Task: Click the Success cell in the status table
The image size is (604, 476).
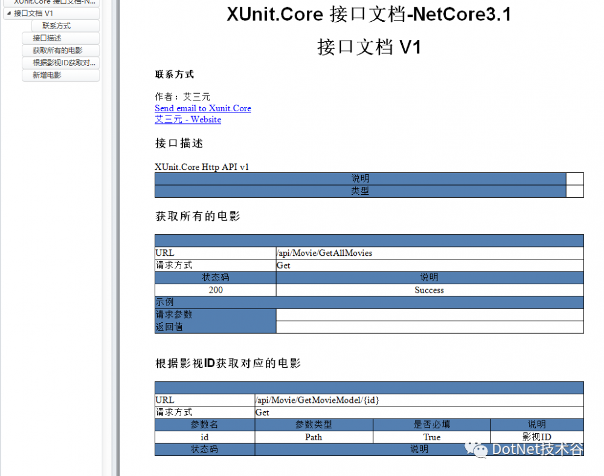Action: (429, 290)
